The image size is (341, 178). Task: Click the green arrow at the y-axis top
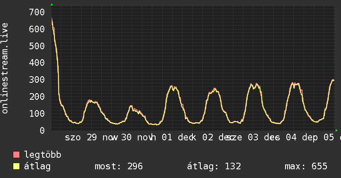point(52,5)
